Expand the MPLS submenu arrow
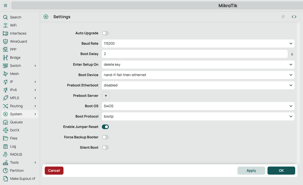303x185 pixels. (x=35, y=98)
